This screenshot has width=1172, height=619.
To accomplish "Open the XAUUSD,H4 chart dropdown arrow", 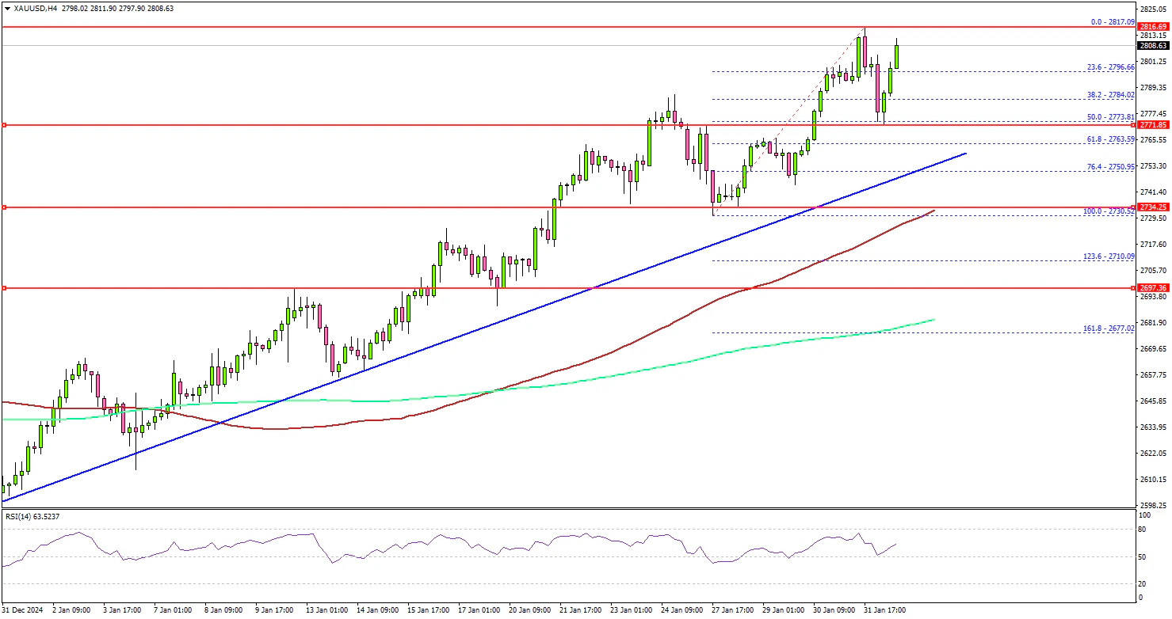I will [x=6, y=7].
